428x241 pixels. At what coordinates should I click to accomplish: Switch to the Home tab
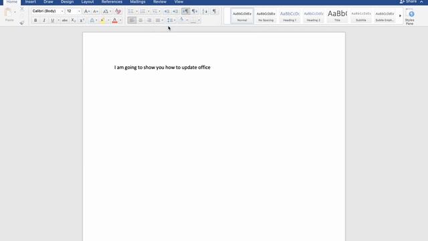pos(12,2)
